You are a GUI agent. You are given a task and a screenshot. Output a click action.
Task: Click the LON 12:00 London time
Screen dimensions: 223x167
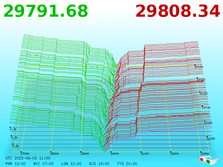[71, 164]
